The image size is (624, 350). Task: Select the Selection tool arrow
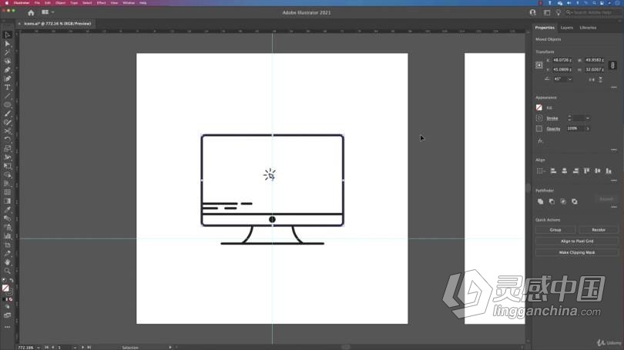click(8, 35)
